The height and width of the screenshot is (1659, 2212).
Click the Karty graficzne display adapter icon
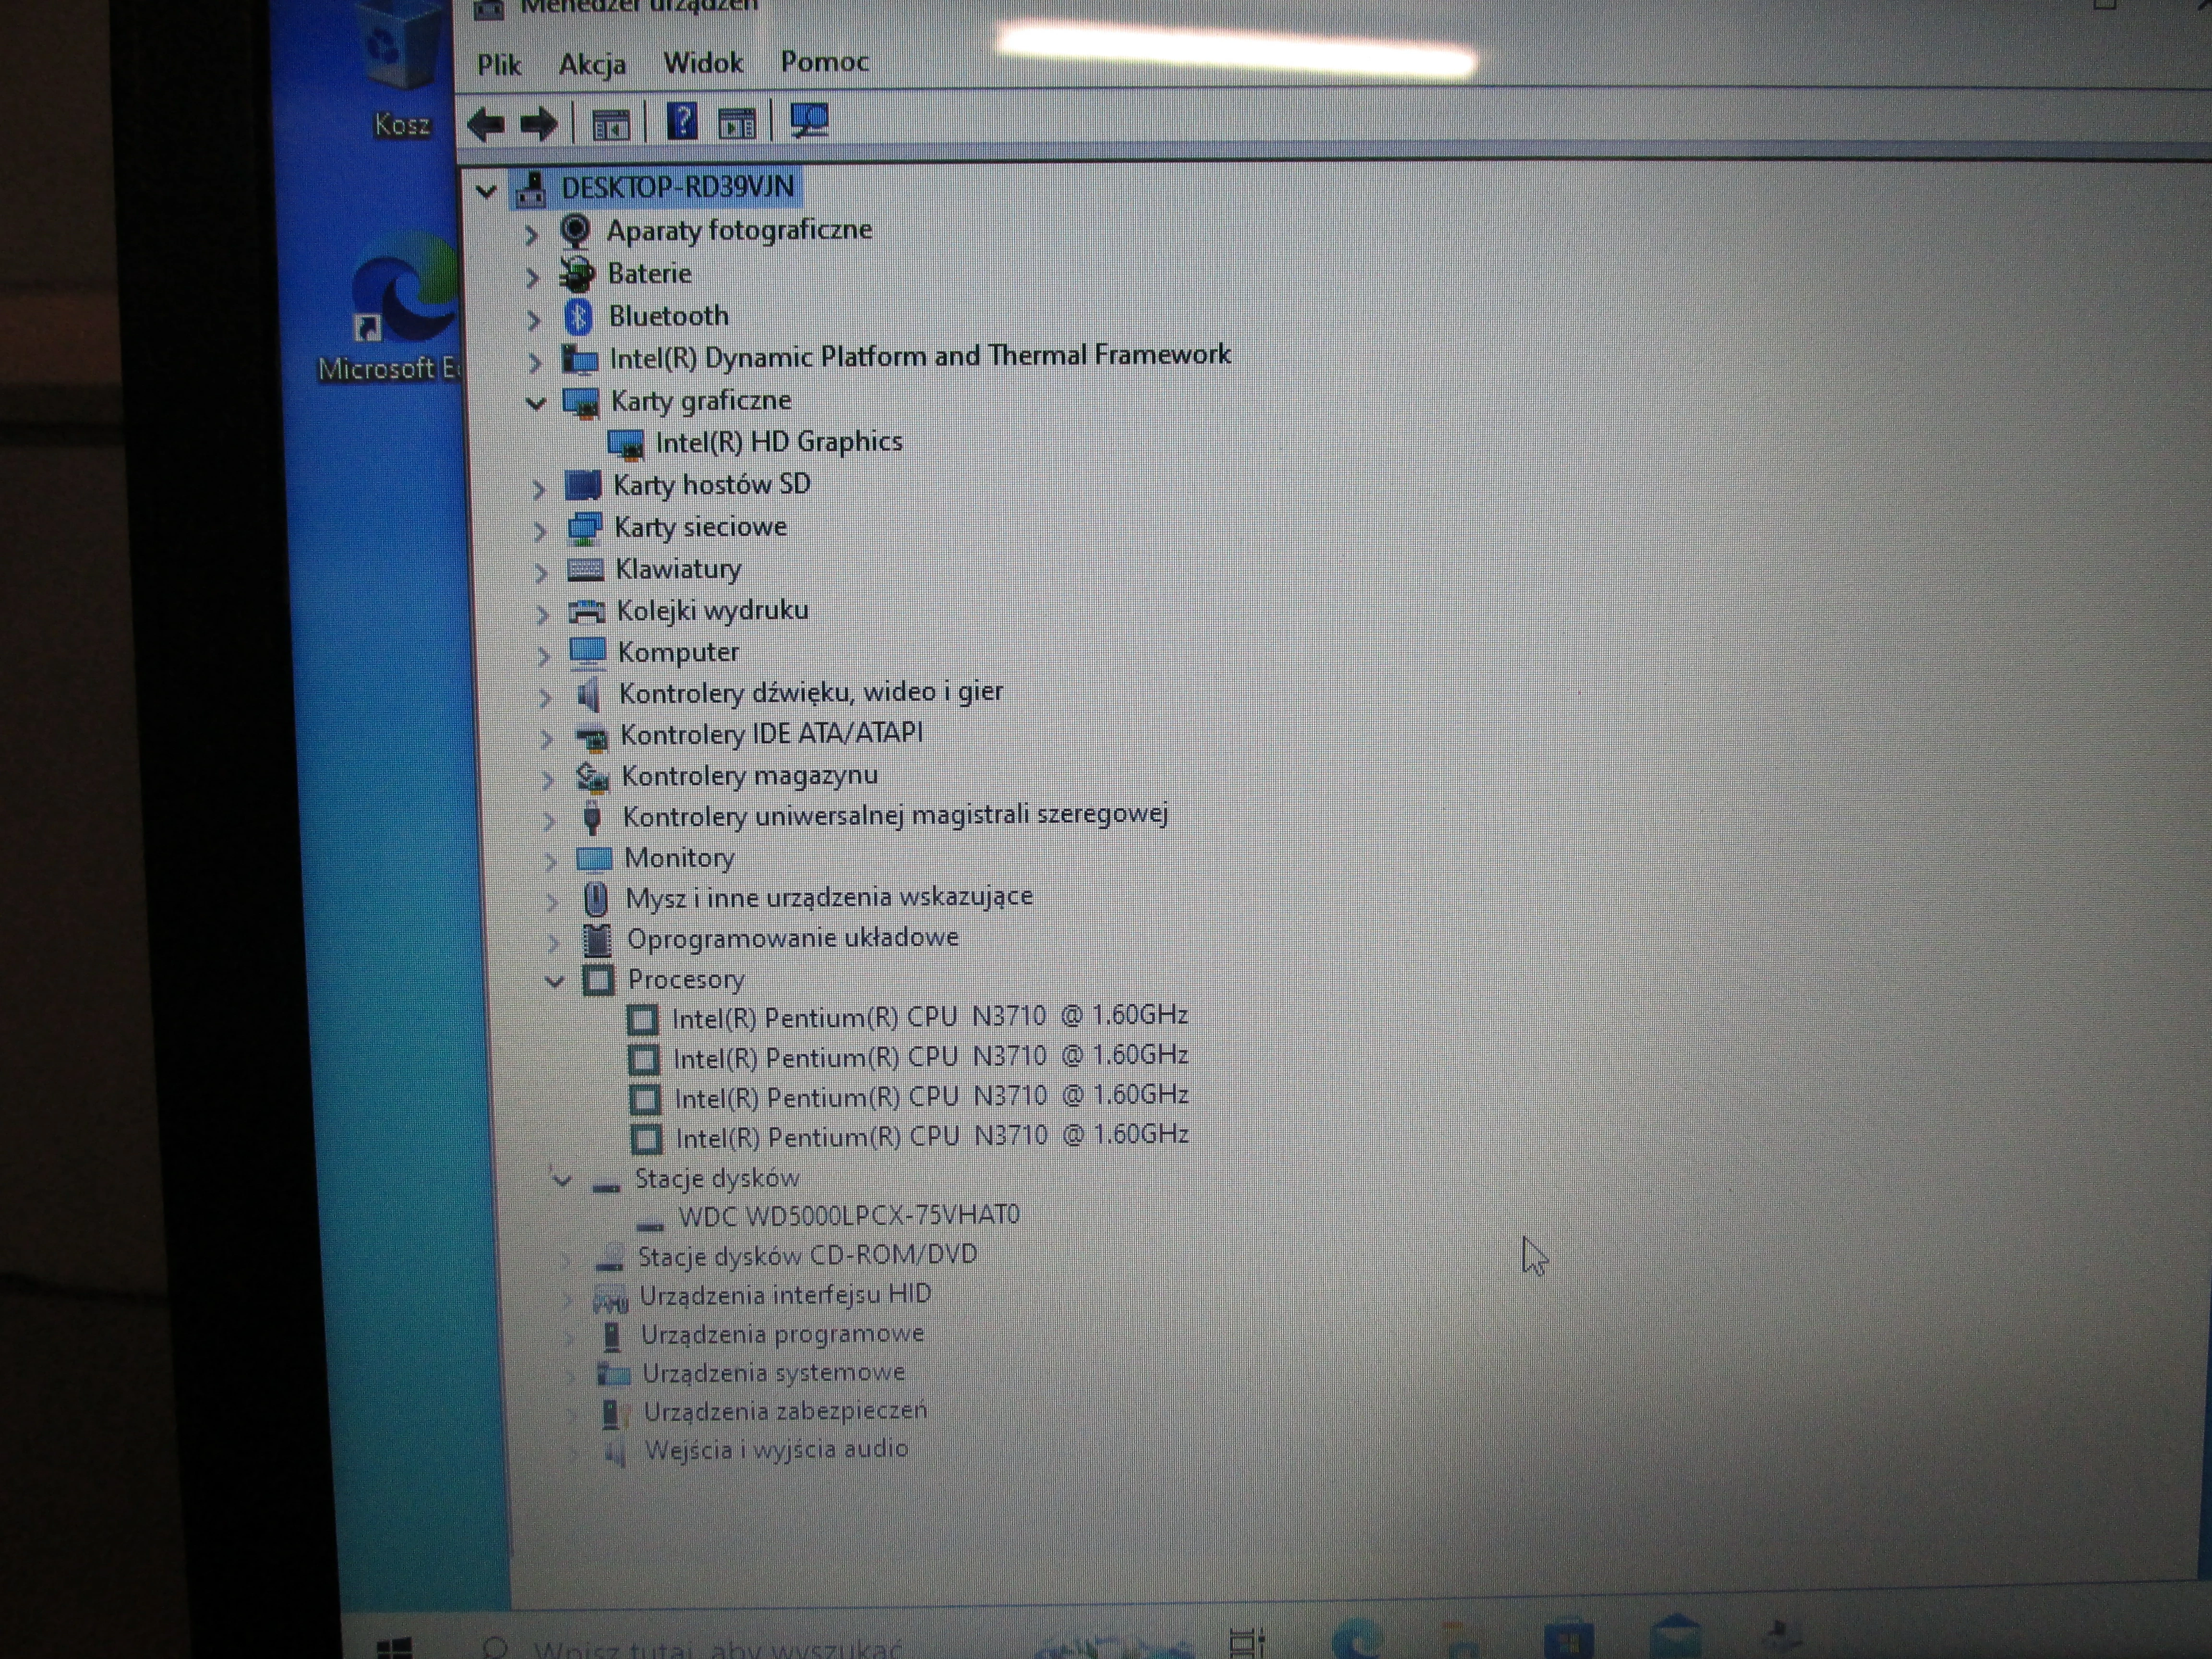click(x=581, y=403)
